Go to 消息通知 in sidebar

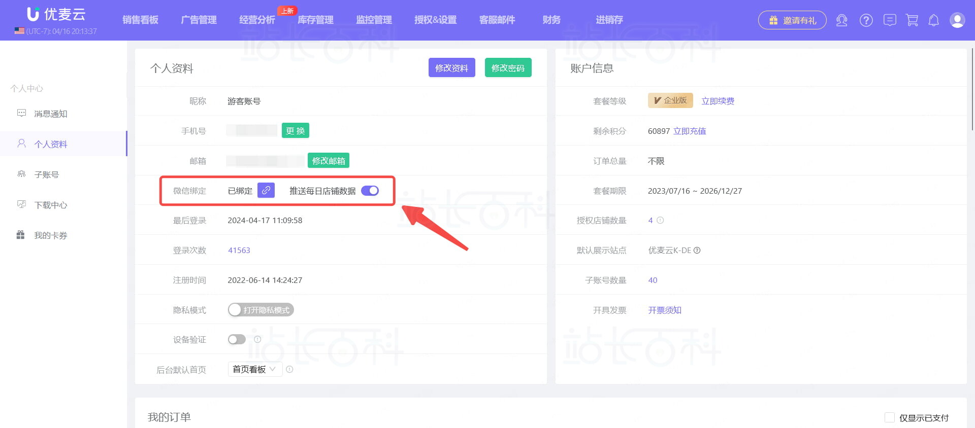(63, 114)
